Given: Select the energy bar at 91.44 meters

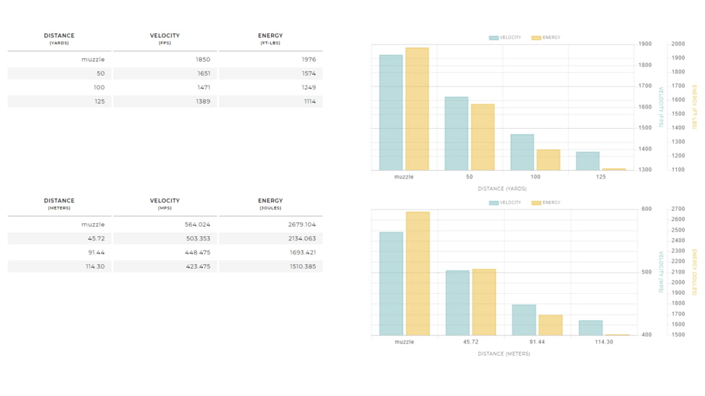Looking at the screenshot, I should pos(551,325).
